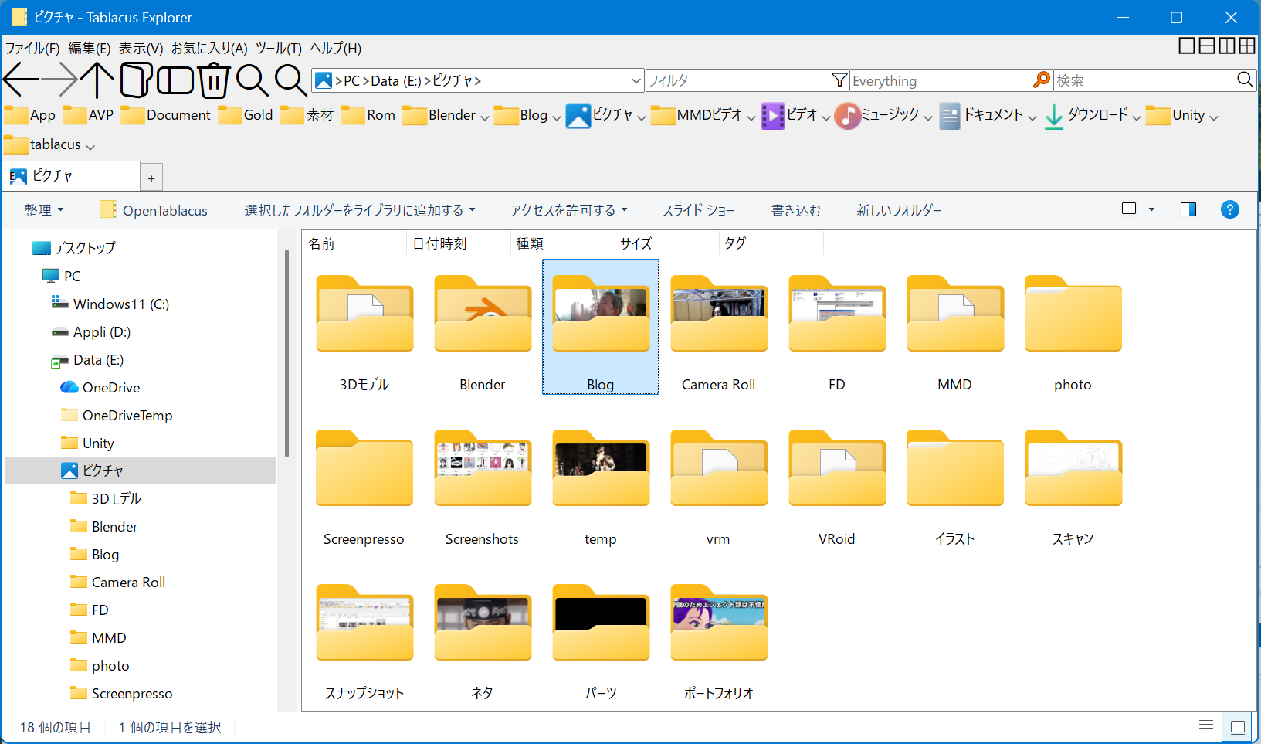Click the スライド ショー button
This screenshot has width=1261, height=744.
tap(698, 210)
